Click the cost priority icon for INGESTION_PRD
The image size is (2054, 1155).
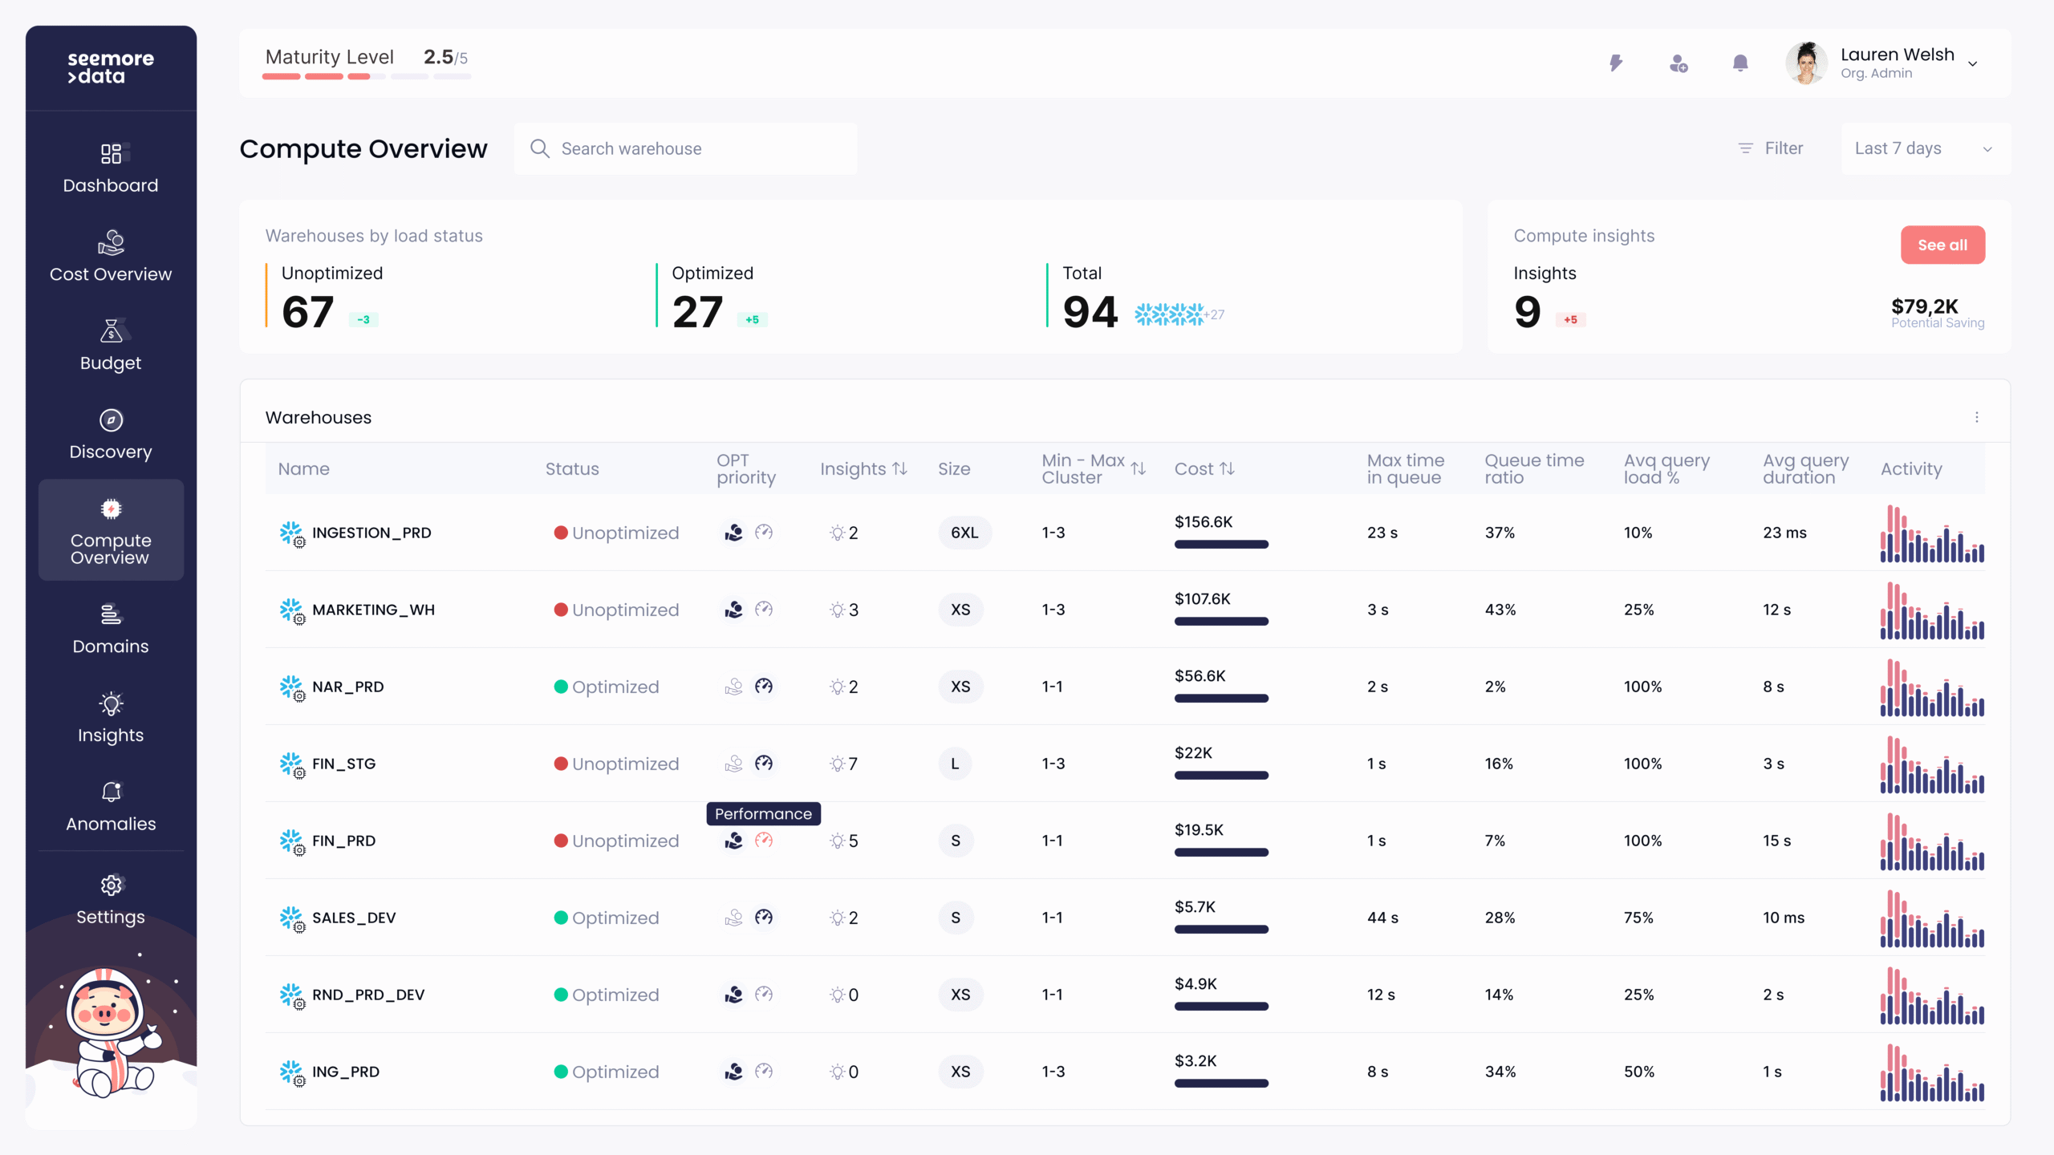click(x=733, y=533)
